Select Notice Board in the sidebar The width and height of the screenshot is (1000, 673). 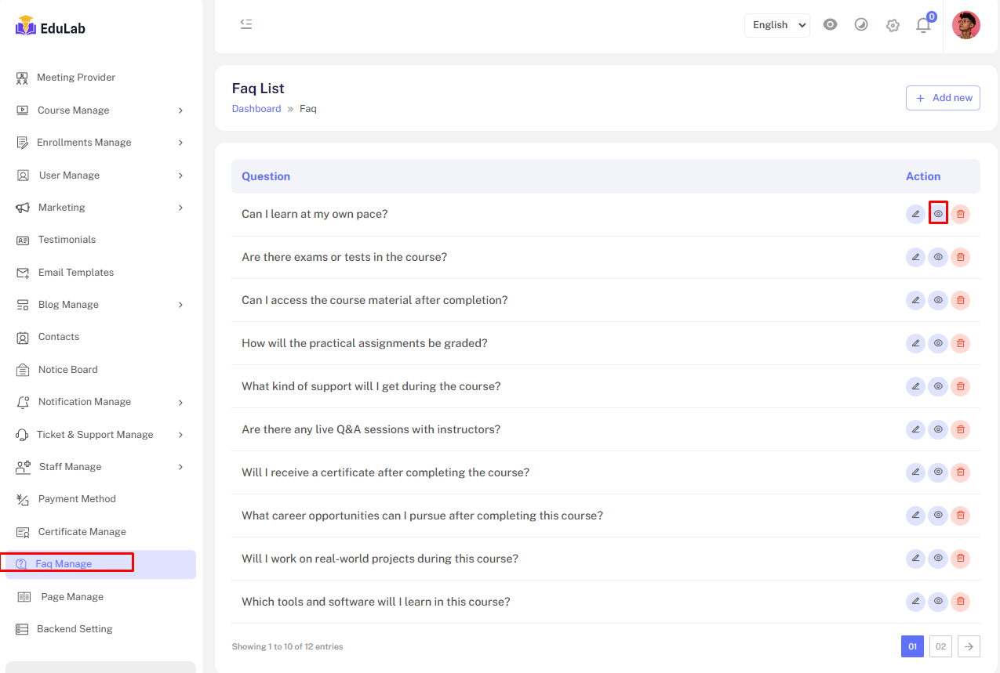(67, 370)
